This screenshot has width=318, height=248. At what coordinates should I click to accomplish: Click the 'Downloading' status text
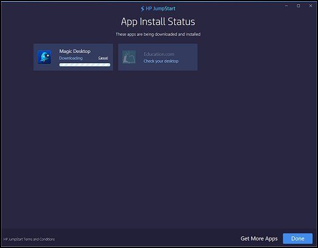click(71, 58)
